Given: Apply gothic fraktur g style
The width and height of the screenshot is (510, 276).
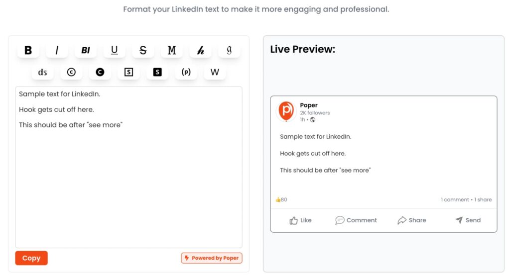Looking at the screenshot, I should point(229,50).
